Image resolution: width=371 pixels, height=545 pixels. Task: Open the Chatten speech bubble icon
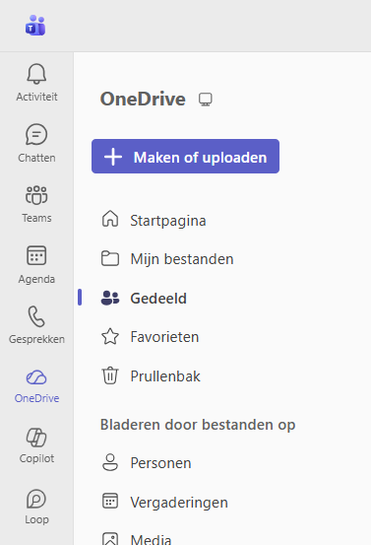[36, 134]
